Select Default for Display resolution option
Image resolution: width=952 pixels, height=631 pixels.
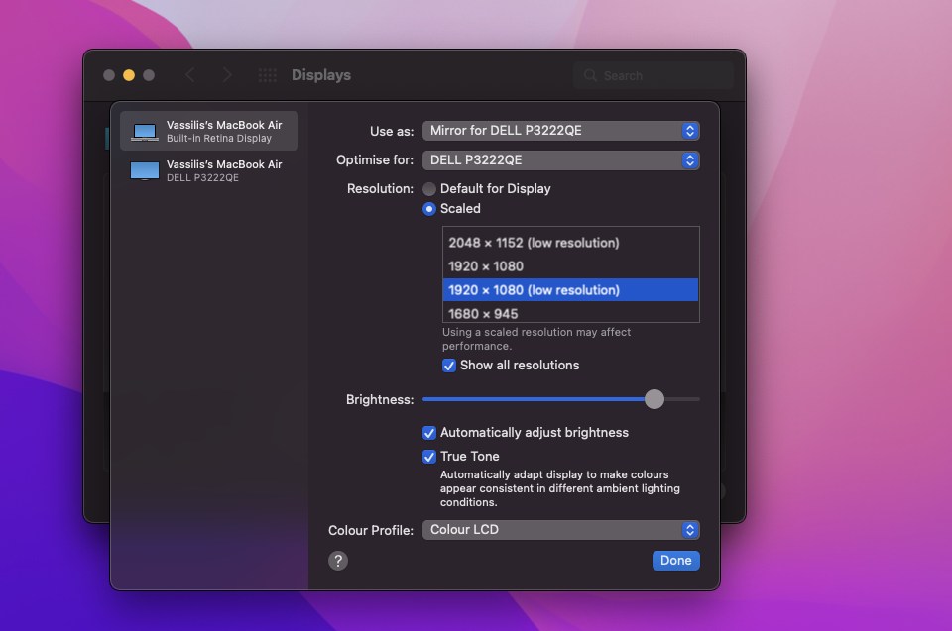pos(429,189)
